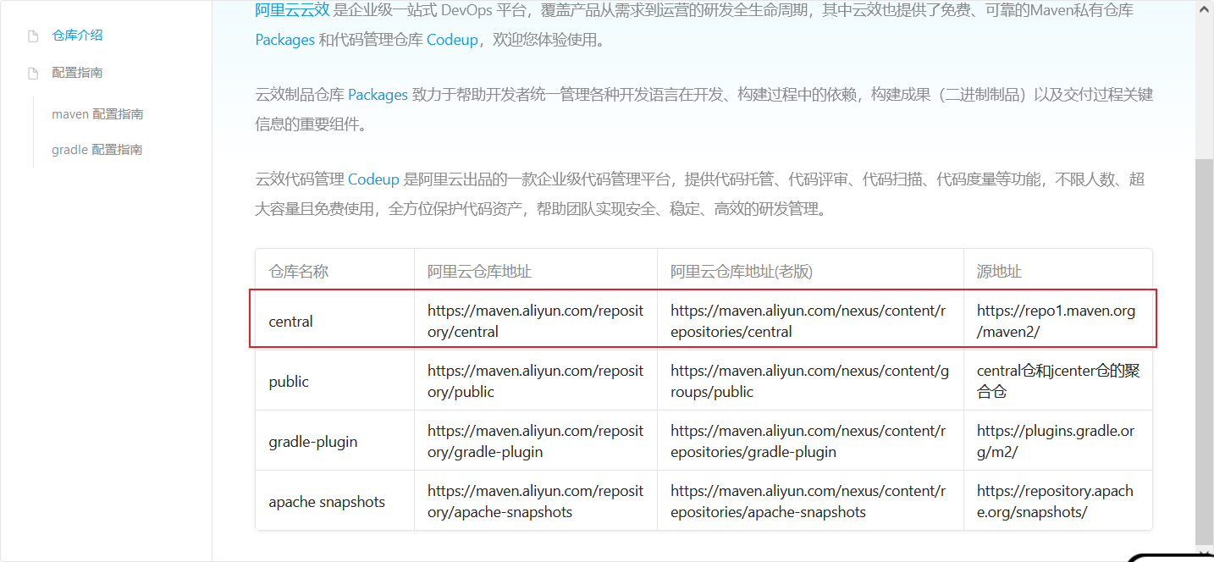Open the Codeup link after 代码管理仓库
Screen dimensions: 1214x562
point(452,40)
